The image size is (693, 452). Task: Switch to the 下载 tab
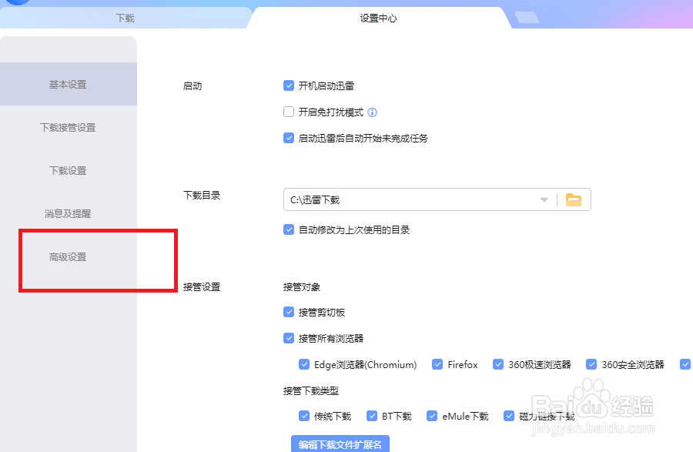[x=124, y=17]
